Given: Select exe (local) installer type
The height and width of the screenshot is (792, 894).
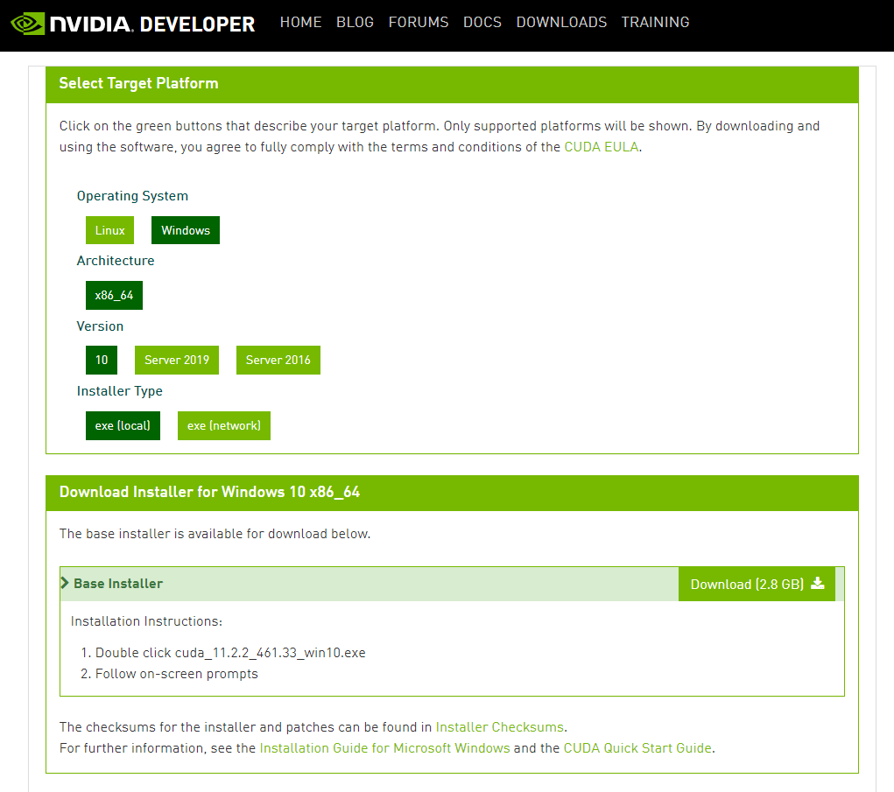Looking at the screenshot, I should click(x=123, y=425).
